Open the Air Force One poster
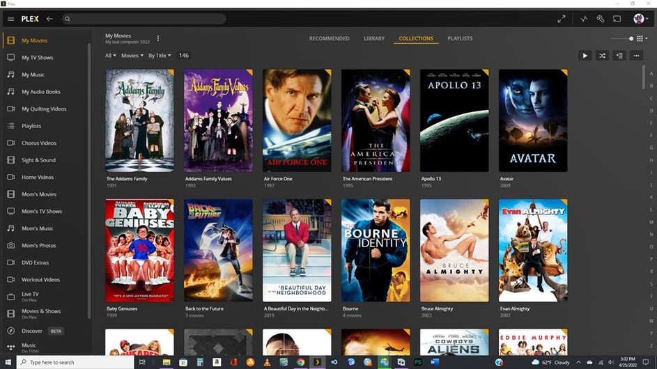Viewport: 657px width, 369px height. click(x=297, y=120)
